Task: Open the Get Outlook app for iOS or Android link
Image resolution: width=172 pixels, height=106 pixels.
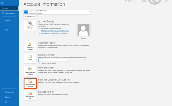Action: [54, 33]
